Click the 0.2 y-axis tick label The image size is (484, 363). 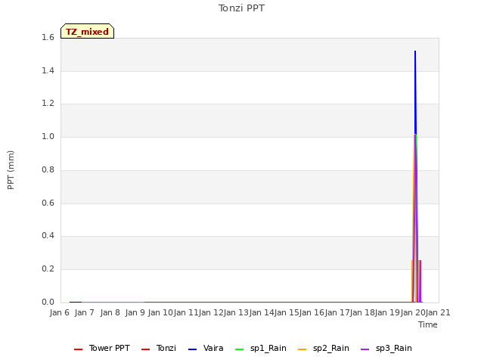click(x=48, y=269)
